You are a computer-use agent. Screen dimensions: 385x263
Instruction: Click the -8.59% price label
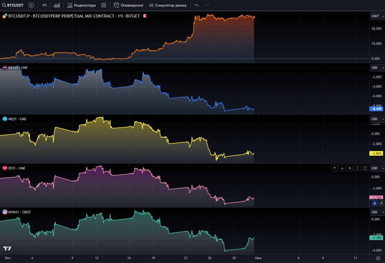(376, 109)
